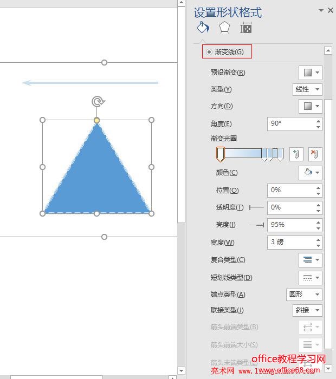Decrease the 亮度 brightness value
The height and width of the screenshot is (379, 336).
click(x=318, y=228)
